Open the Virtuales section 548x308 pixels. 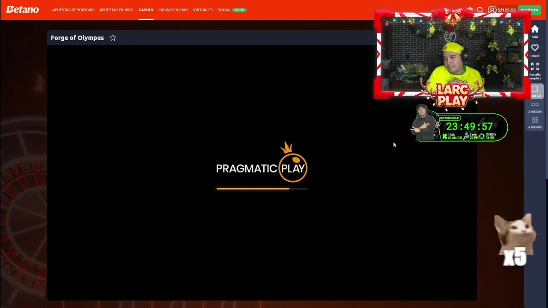(x=203, y=10)
